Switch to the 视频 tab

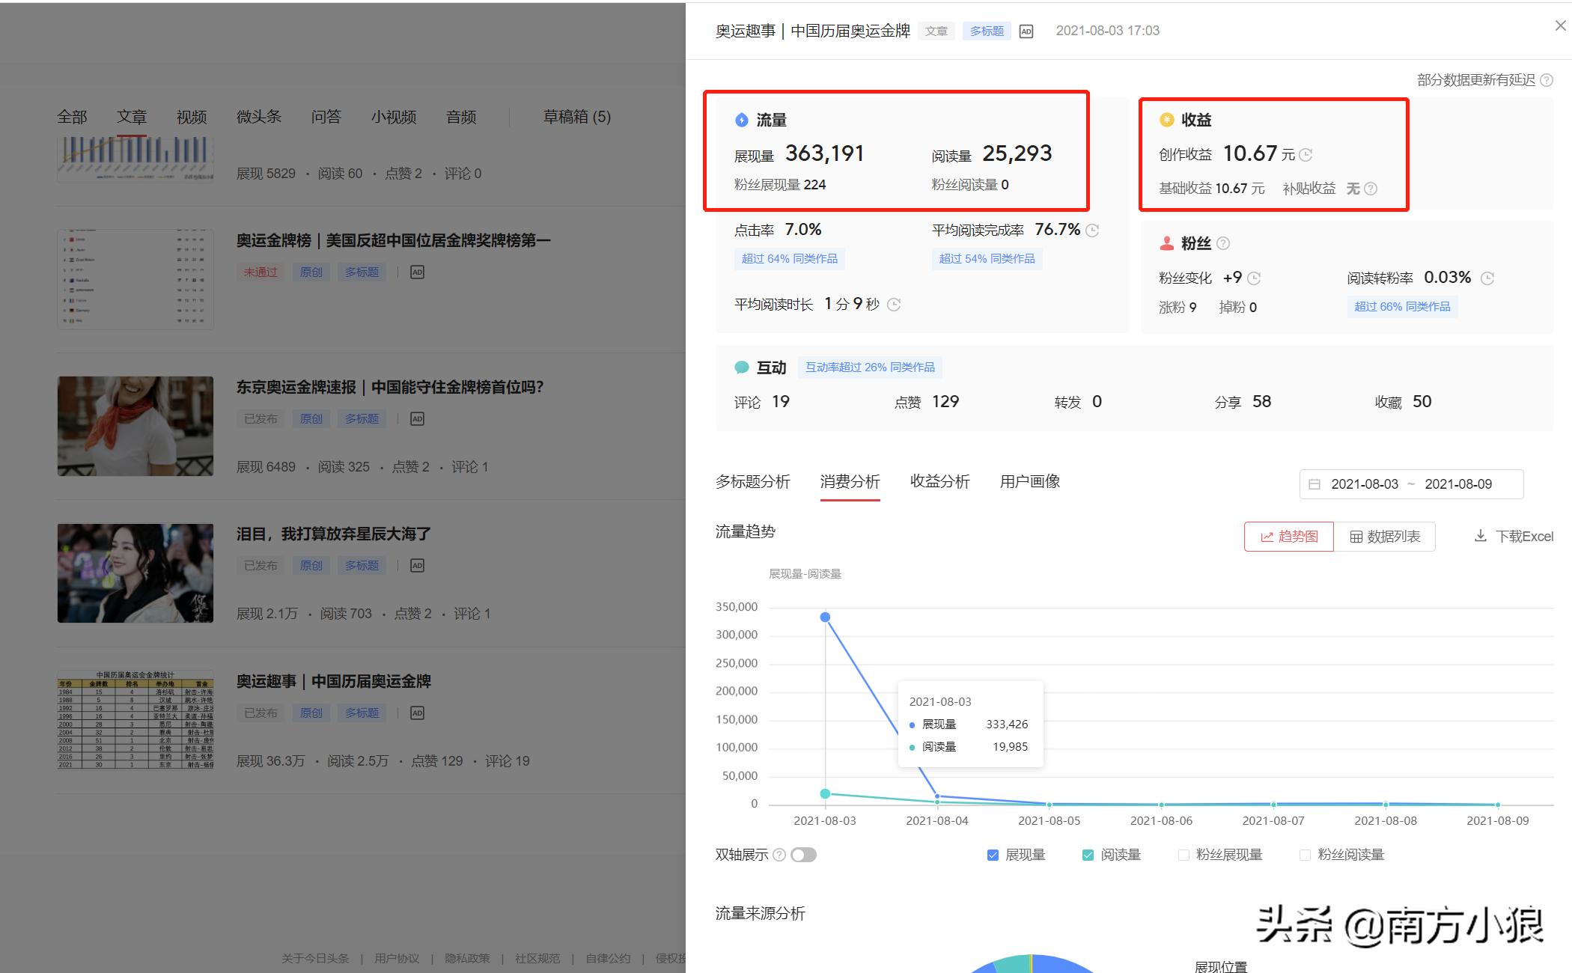point(191,117)
